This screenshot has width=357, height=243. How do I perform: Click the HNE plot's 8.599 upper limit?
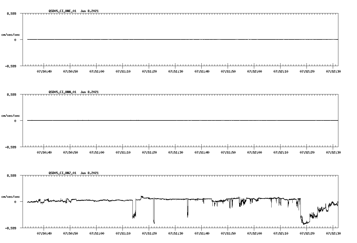click(11, 13)
